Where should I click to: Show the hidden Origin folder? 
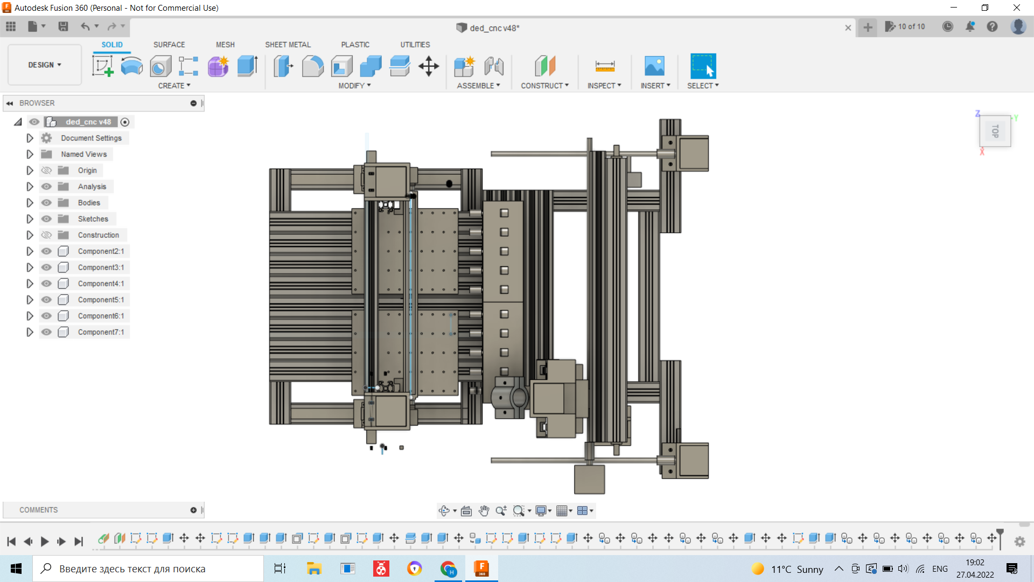pos(47,170)
